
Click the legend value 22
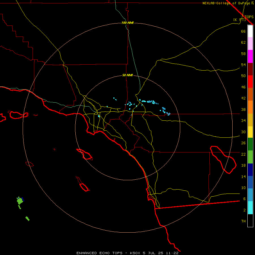coord(243,154)
